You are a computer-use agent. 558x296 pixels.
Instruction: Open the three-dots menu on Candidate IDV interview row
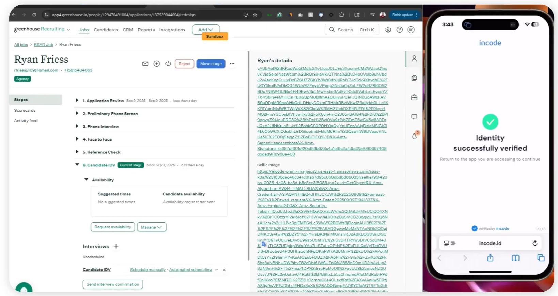[x=216, y=270]
